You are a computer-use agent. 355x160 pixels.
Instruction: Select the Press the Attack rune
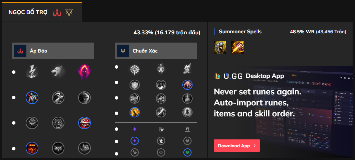(135, 69)
